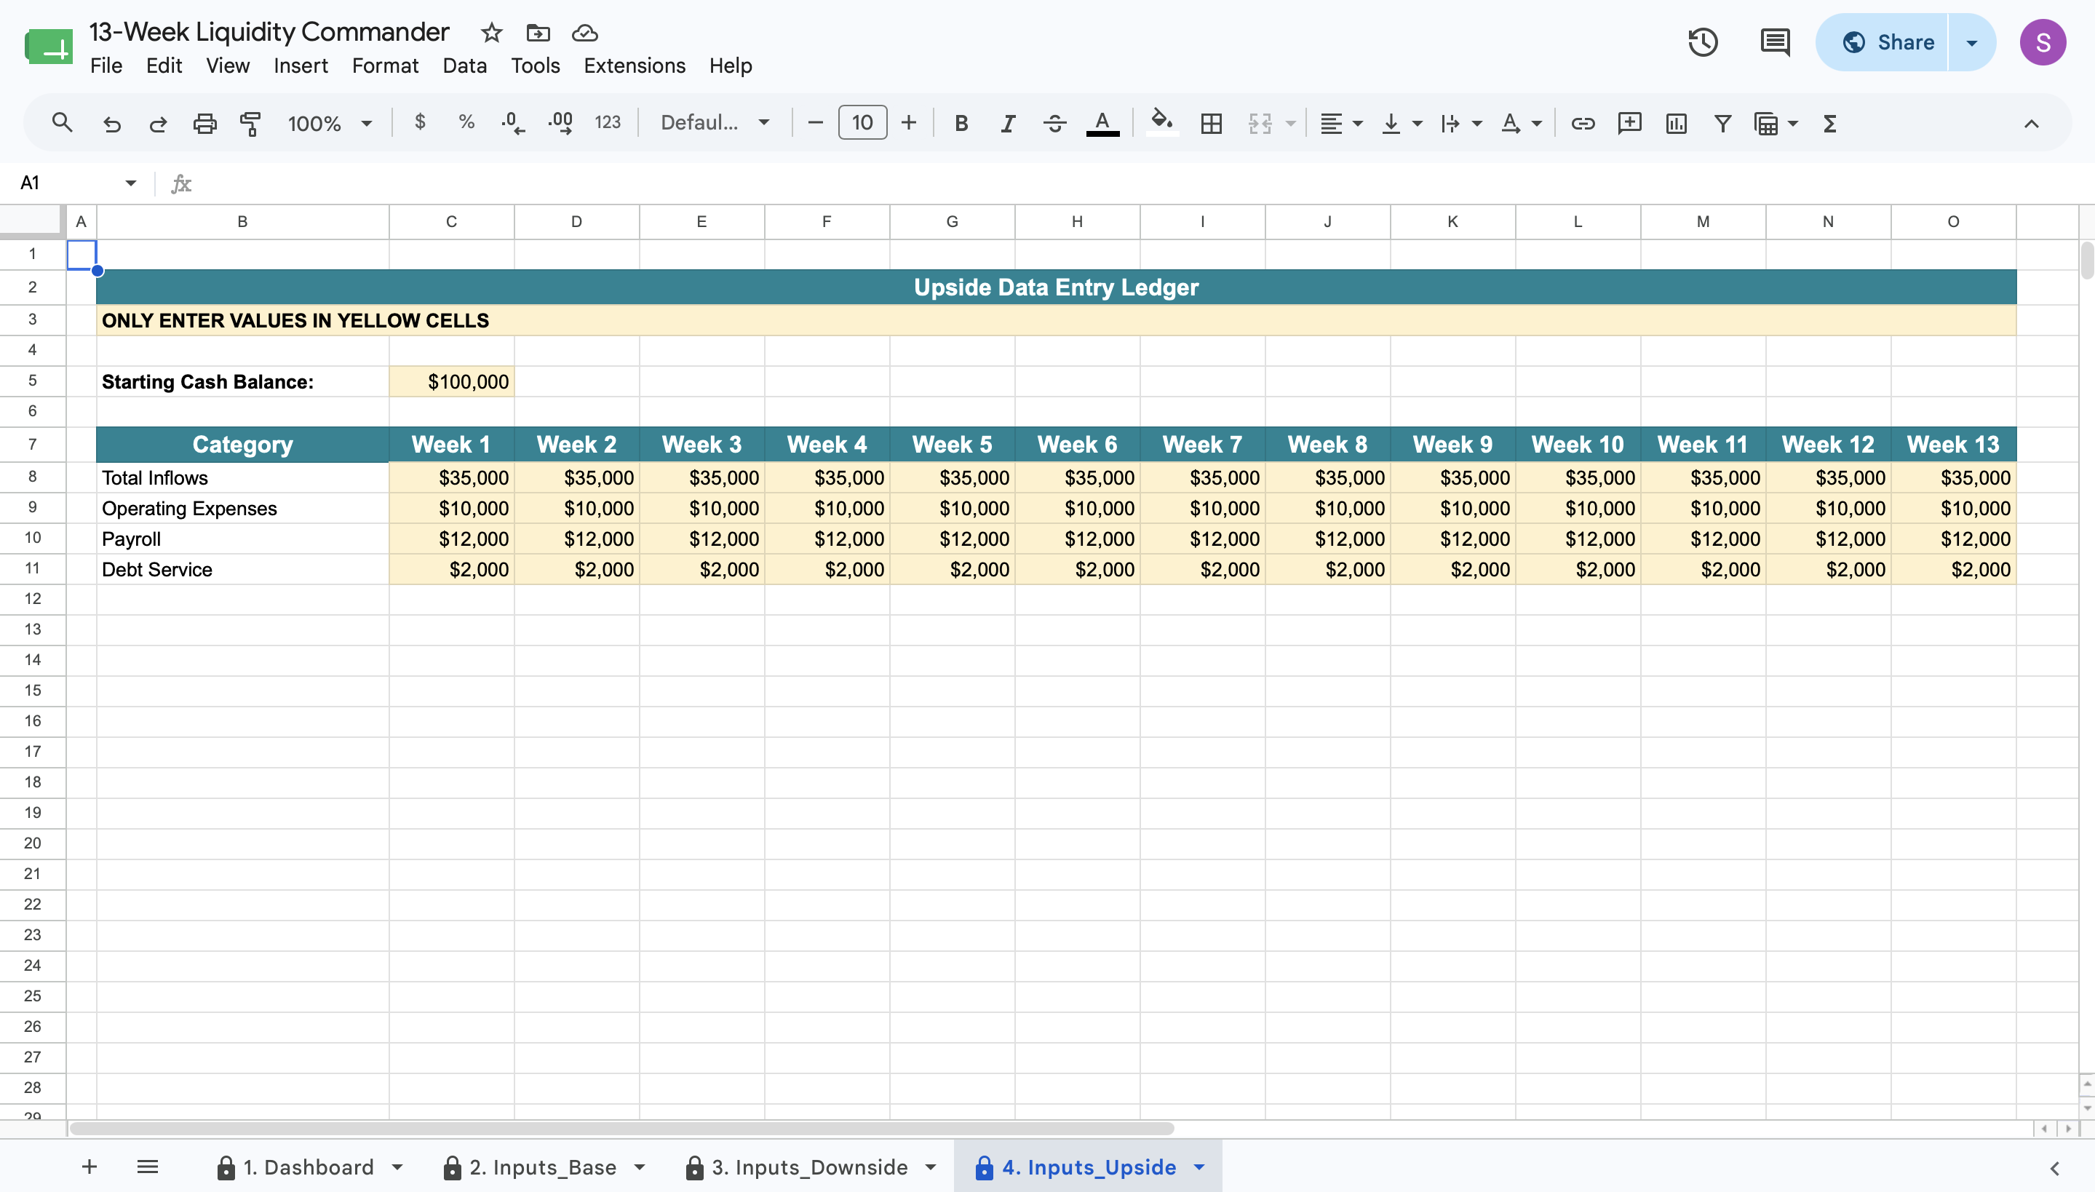Image resolution: width=2095 pixels, height=1192 pixels.
Task: Click the document title 13-Week Liquidity Commander
Action: tap(269, 32)
